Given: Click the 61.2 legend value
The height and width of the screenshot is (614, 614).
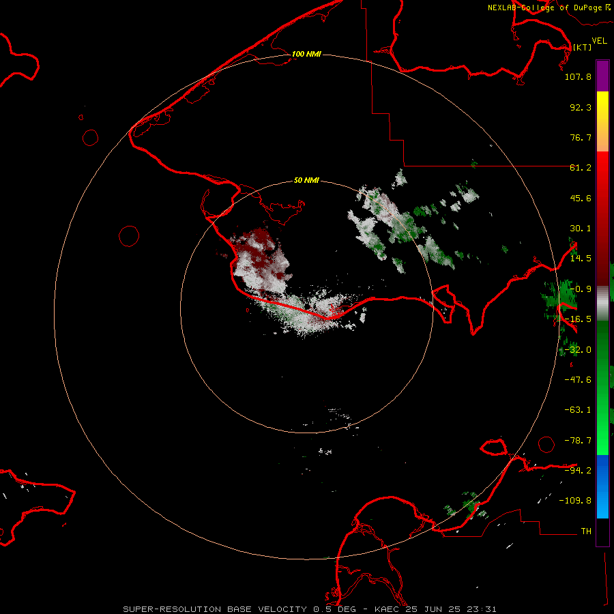Looking at the screenshot, I should click(581, 168).
